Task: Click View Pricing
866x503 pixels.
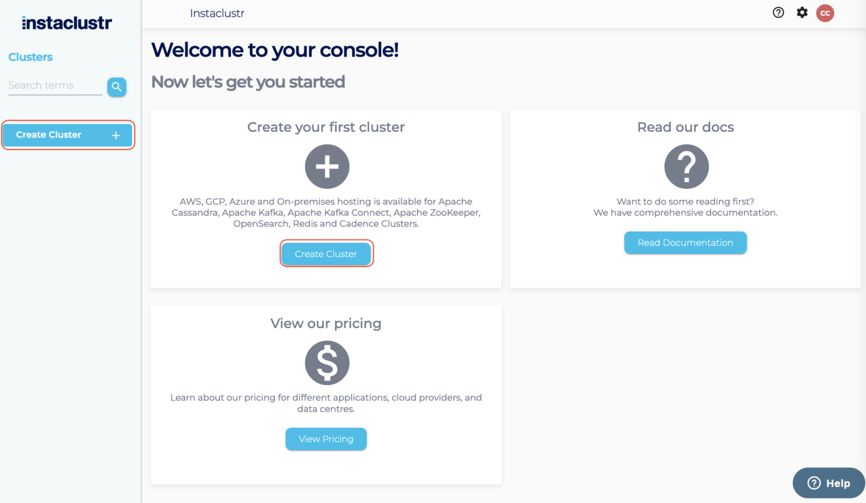Action: pyautogui.click(x=326, y=439)
